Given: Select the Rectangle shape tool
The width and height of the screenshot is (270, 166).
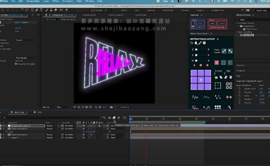Looking at the screenshot, I should [x=32, y=10].
